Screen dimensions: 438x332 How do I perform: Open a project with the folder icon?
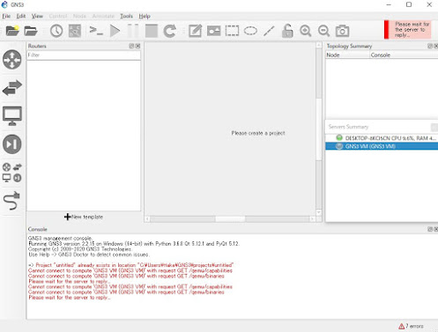point(31,31)
